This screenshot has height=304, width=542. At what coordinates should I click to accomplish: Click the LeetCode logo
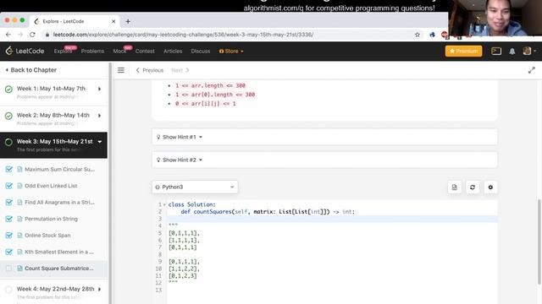(25, 51)
